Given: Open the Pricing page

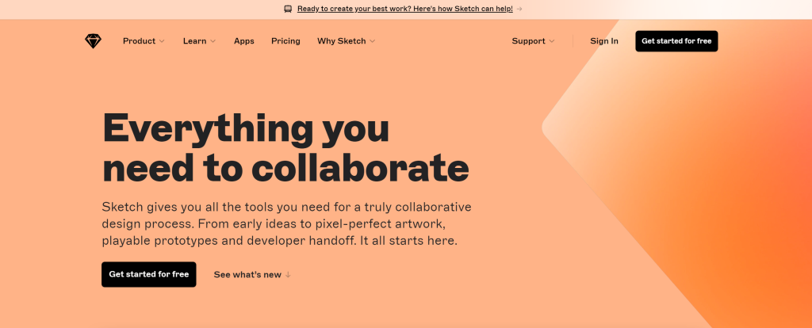Looking at the screenshot, I should pos(285,41).
